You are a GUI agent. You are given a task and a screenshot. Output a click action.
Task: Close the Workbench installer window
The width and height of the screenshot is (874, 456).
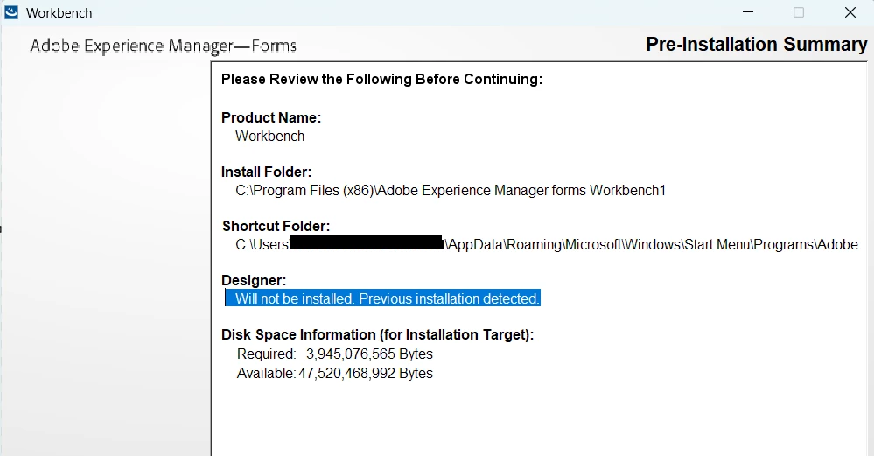850,12
